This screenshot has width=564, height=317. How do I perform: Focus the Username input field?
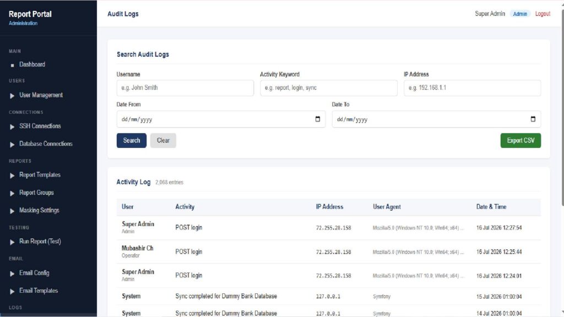(185, 88)
